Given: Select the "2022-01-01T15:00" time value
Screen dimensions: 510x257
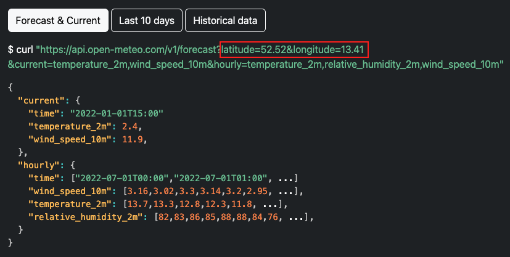Looking at the screenshot, I should (x=117, y=113).
